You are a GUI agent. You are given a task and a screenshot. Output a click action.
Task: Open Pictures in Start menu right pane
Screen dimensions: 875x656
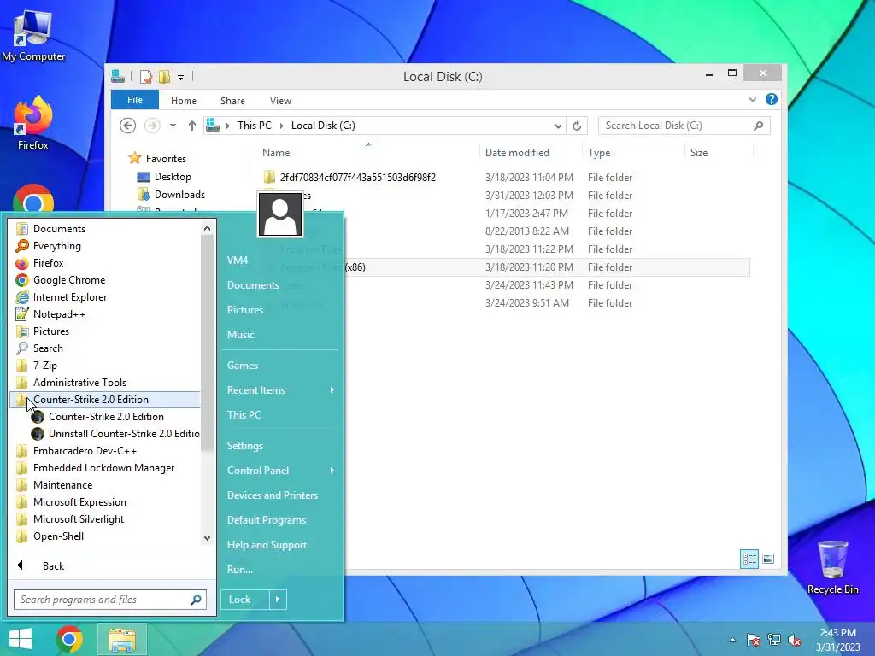pos(280,310)
